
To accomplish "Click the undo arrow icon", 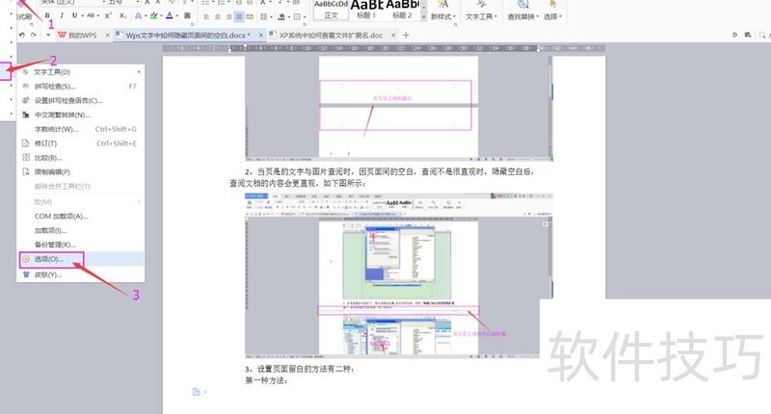I will tap(21, 36).
